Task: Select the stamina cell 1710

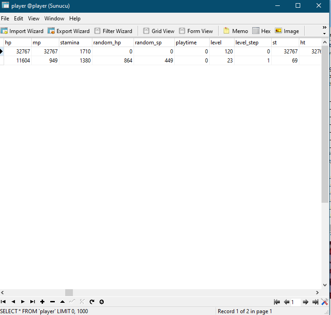Action: pos(76,52)
